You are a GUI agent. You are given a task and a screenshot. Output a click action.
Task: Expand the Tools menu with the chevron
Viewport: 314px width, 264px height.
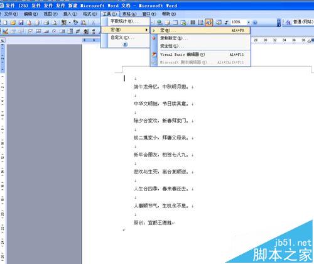tap(125, 45)
